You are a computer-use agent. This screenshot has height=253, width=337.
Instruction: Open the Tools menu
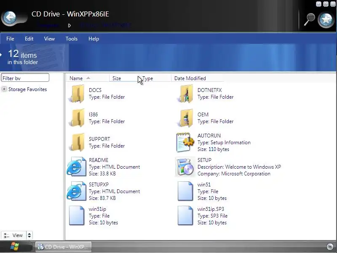72,39
